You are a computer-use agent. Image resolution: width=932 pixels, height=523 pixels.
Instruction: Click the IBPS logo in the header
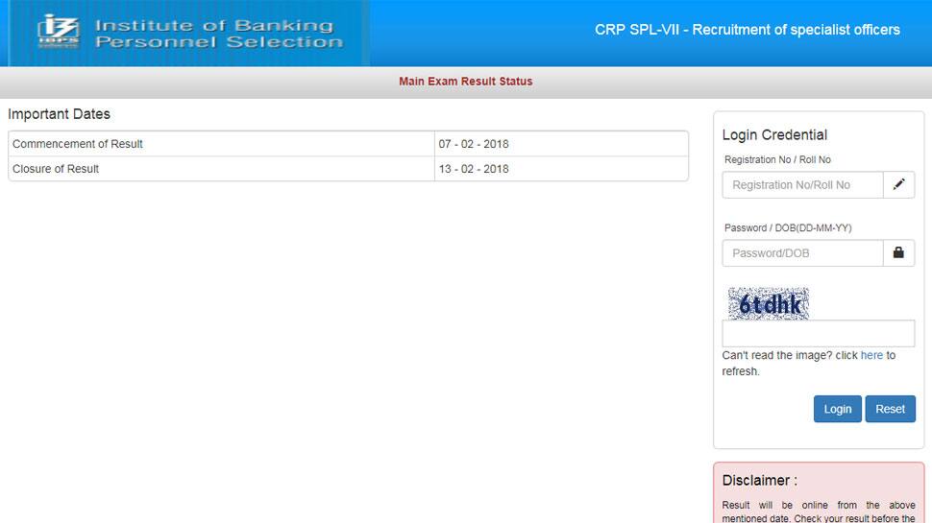(59, 32)
